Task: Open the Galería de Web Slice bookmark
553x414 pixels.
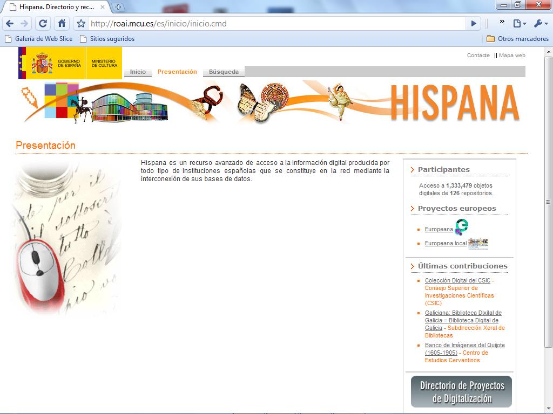Action: (39, 39)
